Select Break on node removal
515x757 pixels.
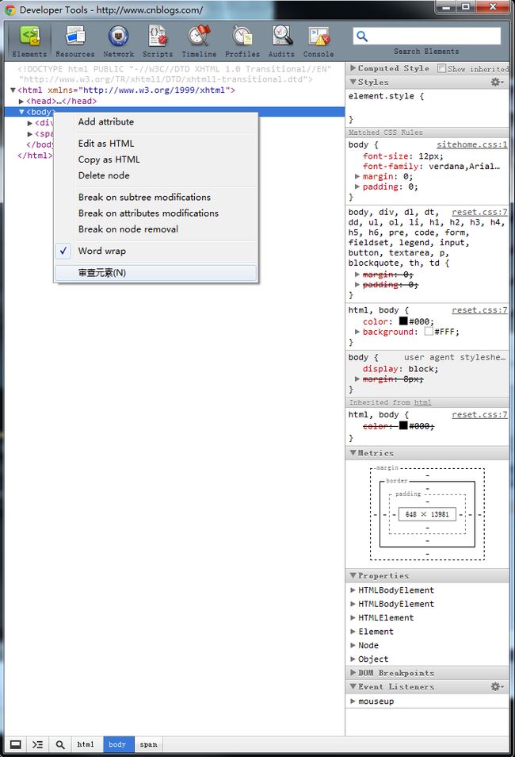coord(156,229)
